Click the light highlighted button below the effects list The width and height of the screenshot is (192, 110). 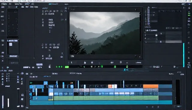(39, 65)
